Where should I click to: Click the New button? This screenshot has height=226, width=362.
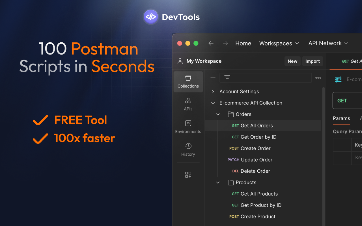(292, 61)
